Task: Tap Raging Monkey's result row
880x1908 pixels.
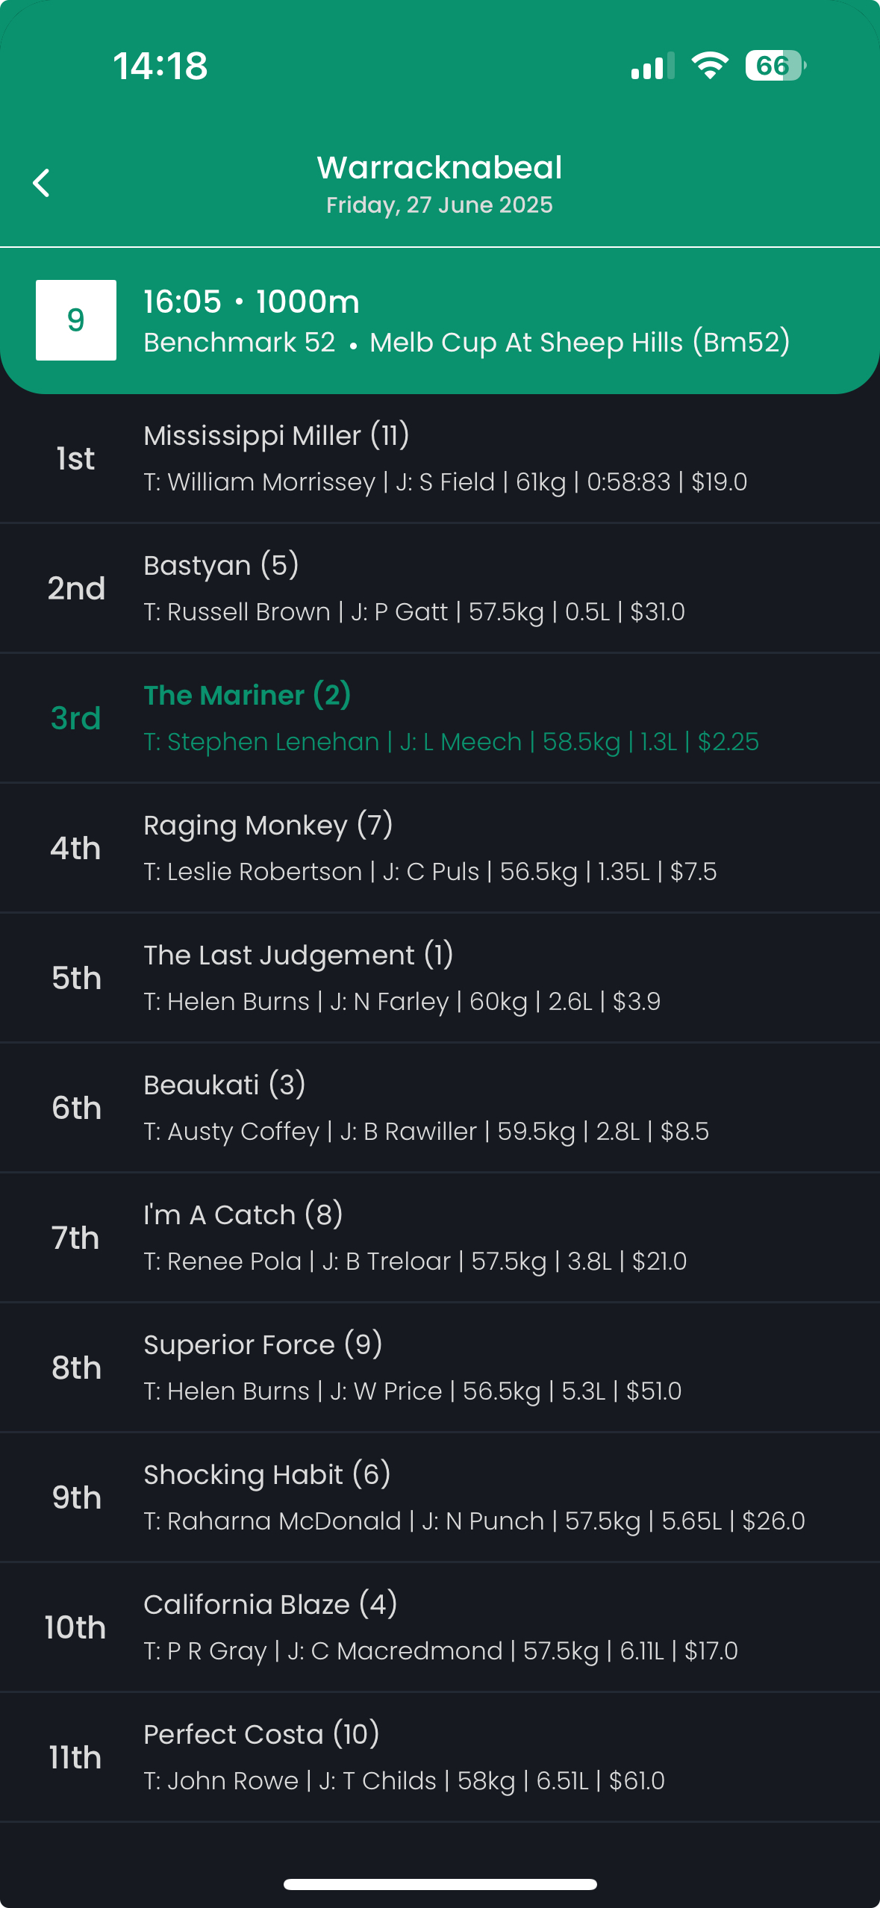Action: click(440, 848)
